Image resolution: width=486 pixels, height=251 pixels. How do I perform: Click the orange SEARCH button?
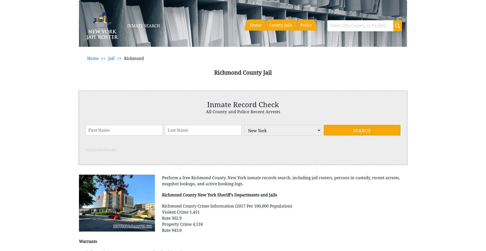click(362, 130)
